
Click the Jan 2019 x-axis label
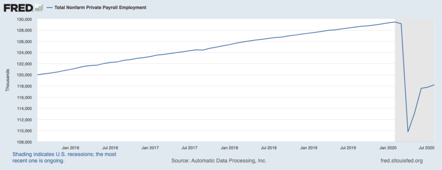click(308, 147)
